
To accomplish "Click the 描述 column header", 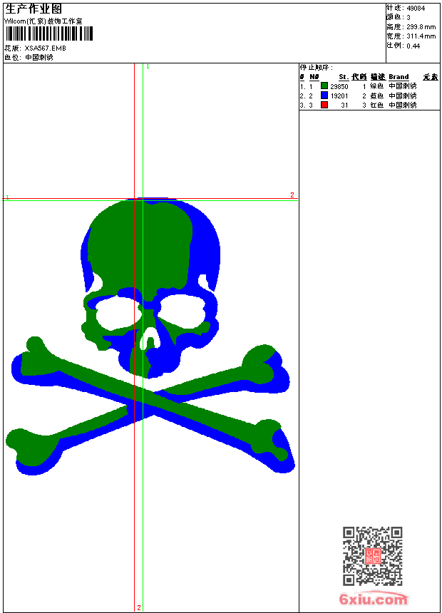I will tap(377, 77).
